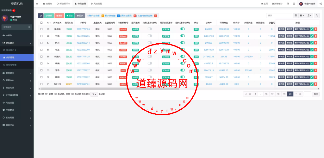Click the magnifier search button right of table toolbar
324x158 pixels.
coord(317,15)
